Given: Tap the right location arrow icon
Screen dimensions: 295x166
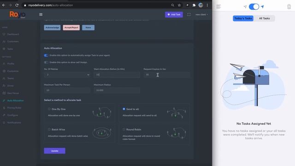Looking at the screenshot, I should click(x=262, y=7).
